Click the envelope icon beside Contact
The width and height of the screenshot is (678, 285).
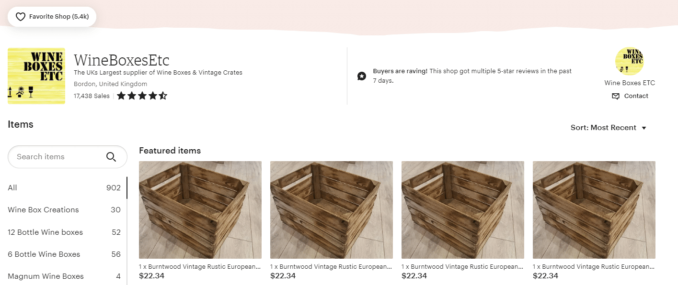(x=616, y=96)
